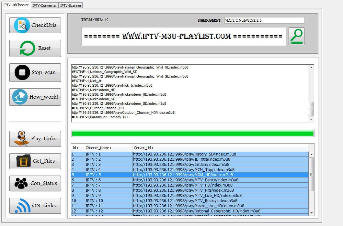
Task: Click the Channel_Name column header
Action: point(108,148)
